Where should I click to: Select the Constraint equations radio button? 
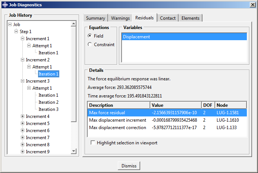tap(89, 44)
